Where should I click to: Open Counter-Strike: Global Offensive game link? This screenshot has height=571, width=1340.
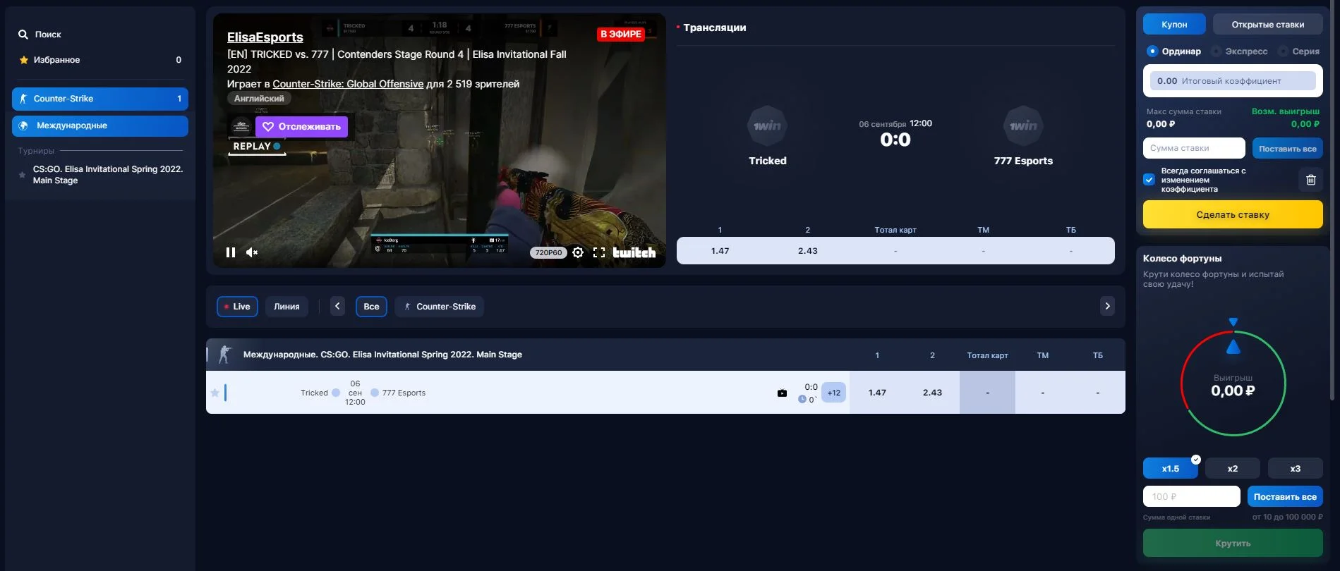click(x=348, y=84)
